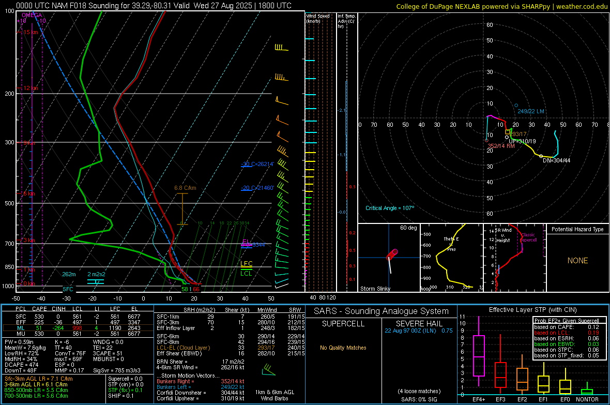This screenshot has width=610, height=405.
Task: Click the "PW = 0.59in" value
Action: [19, 342]
